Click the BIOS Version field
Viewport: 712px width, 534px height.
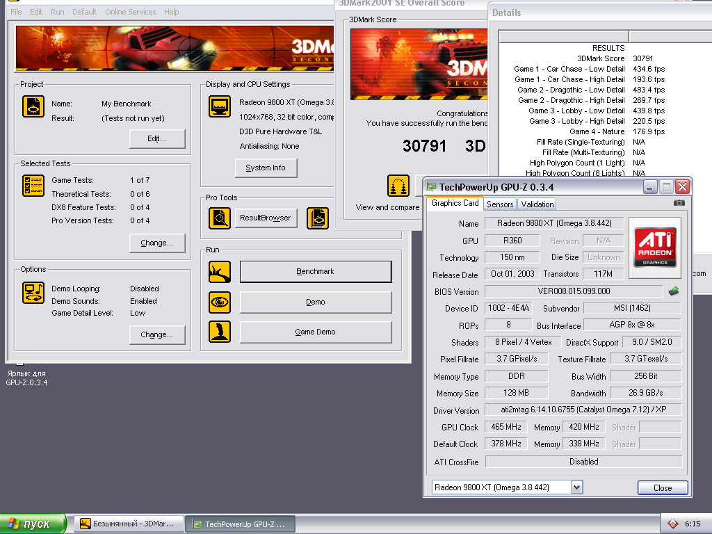574,291
